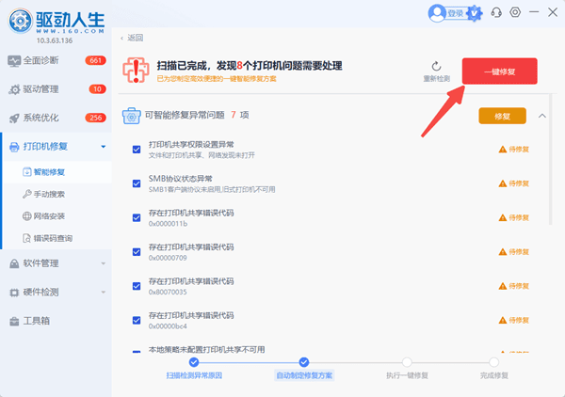Toggle checkbox for error 0x0000011b
Screen dimensions: 565x397
137,217
